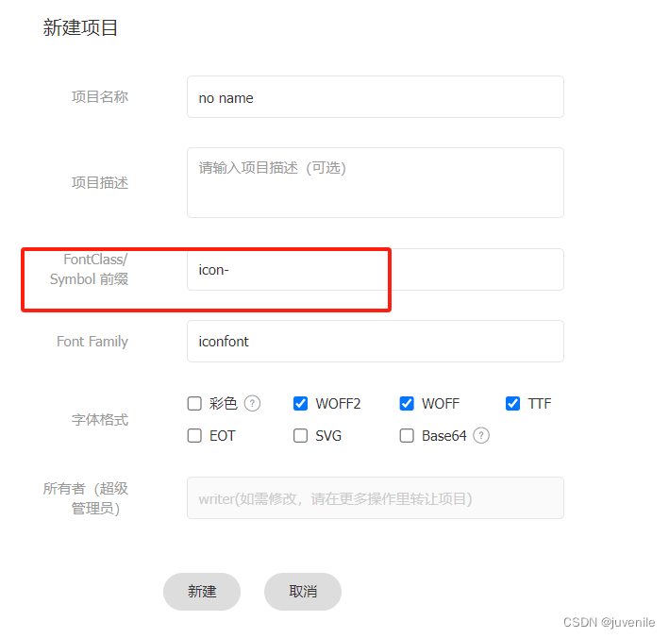Click the 项目描述 label
669x638 pixels.
pyautogui.click(x=100, y=183)
